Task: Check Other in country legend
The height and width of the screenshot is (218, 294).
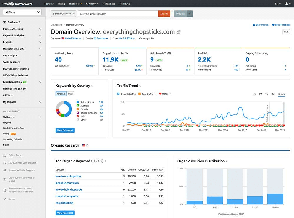Action: pyautogui.click(x=78, y=120)
